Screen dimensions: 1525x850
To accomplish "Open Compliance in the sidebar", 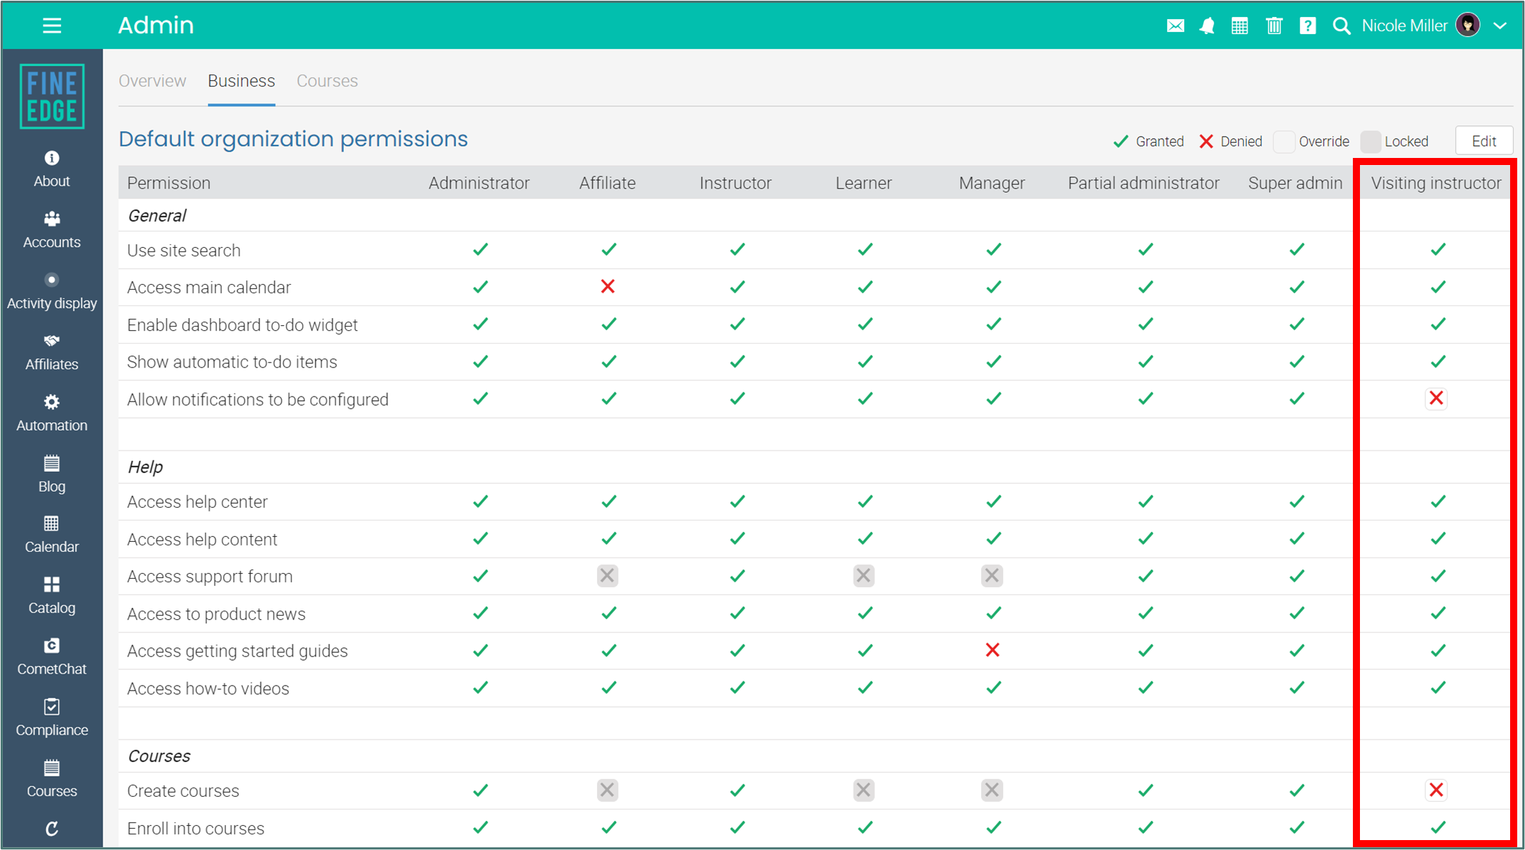I will 52,718.
